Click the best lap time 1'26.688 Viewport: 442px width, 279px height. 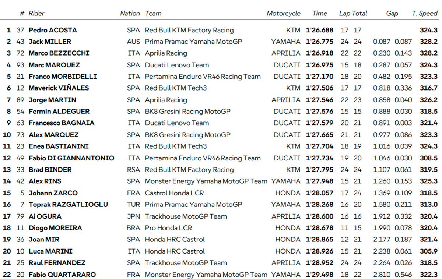point(319,30)
